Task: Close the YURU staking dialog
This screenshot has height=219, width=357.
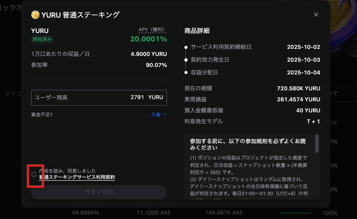Action: point(316,15)
